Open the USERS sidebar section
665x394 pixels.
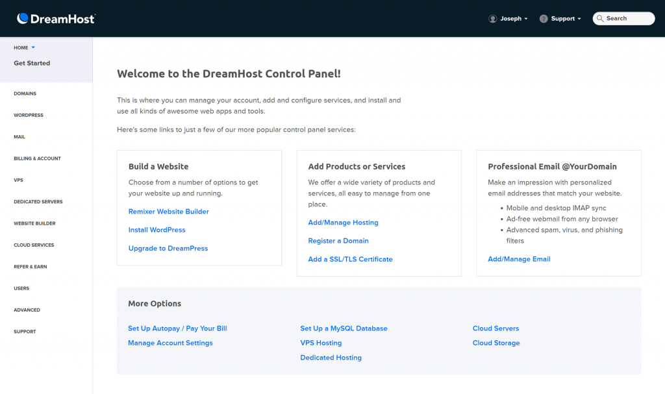(21, 288)
